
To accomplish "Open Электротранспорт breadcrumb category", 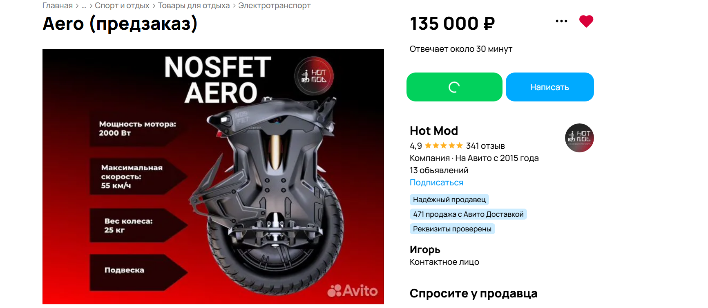I will coord(275,6).
